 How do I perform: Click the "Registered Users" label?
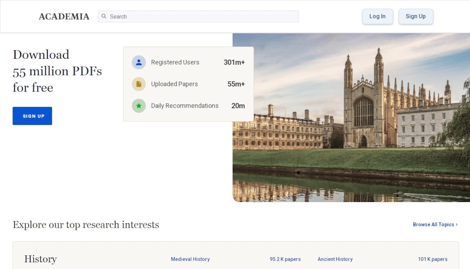(x=175, y=62)
